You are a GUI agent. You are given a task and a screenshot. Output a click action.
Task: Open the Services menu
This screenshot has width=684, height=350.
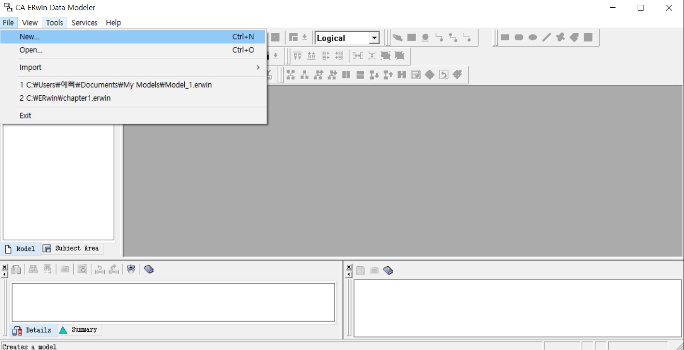(84, 23)
